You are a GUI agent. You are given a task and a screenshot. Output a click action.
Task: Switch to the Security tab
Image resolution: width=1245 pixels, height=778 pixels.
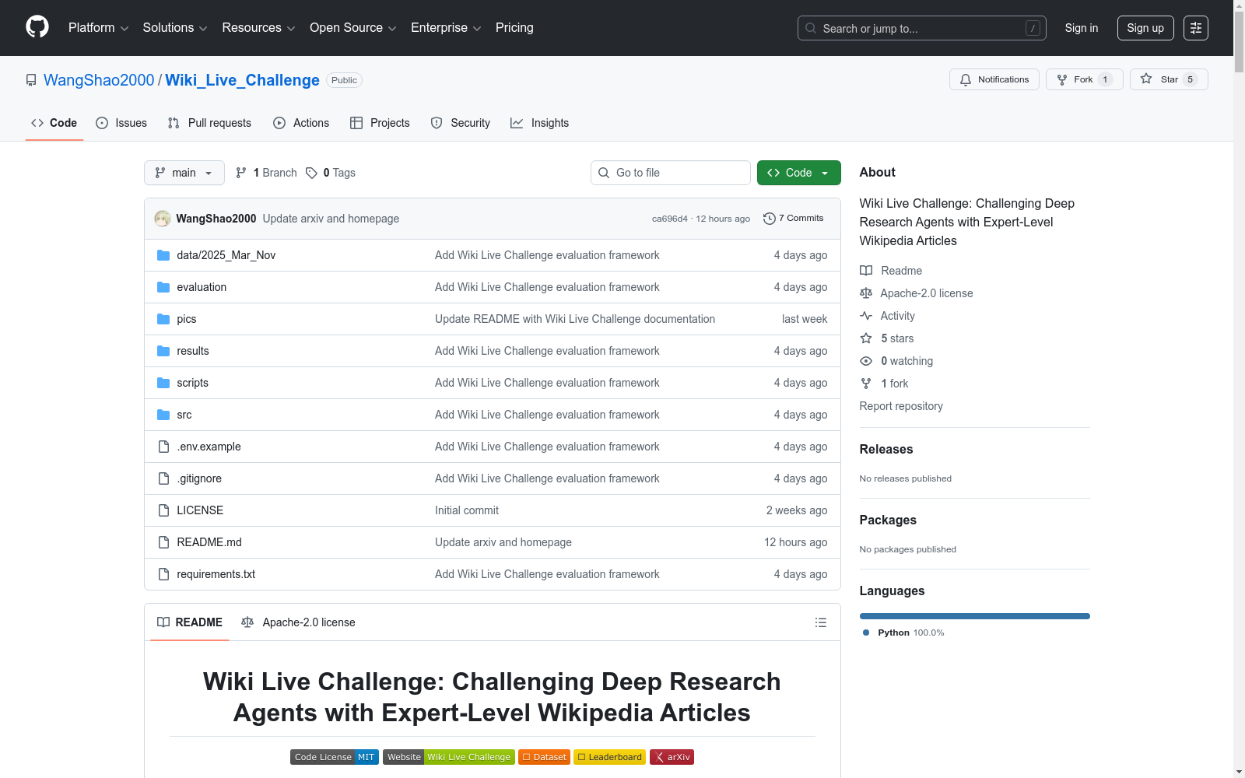click(461, 123)
